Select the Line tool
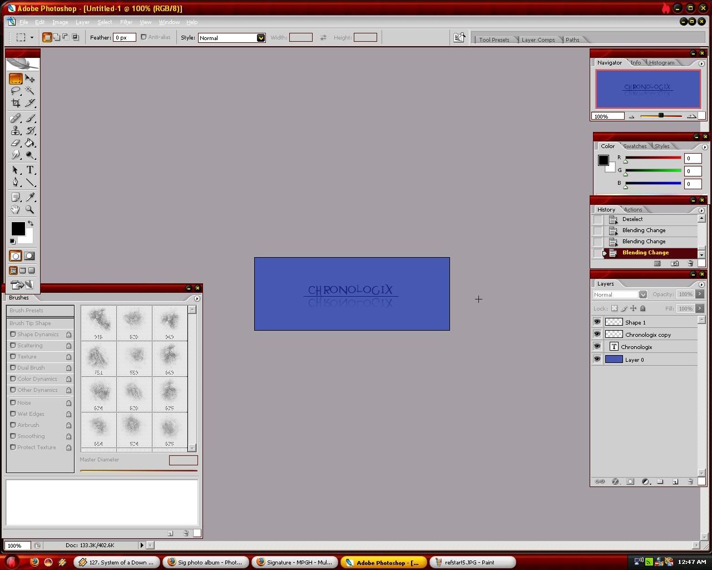This screenshot has width=712, height=570. [30, 183]
